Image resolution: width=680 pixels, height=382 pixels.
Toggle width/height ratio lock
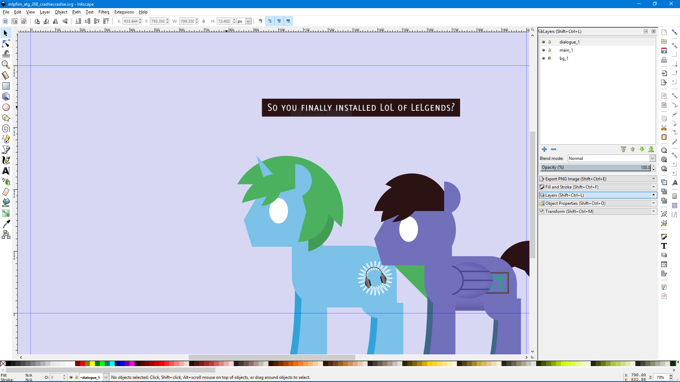(x=204, y=21)
